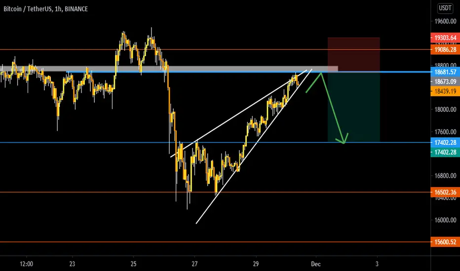
Task: Select the gray resistance zone rectangle
Action: (169, 69)
